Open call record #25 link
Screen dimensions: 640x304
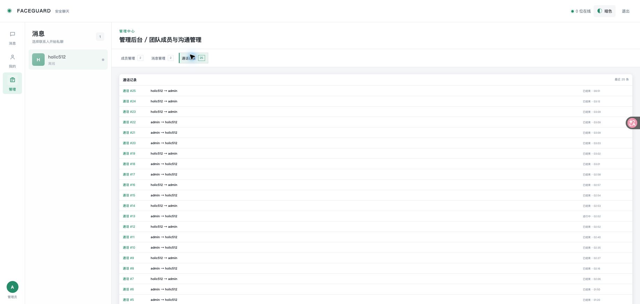(129, 91)
